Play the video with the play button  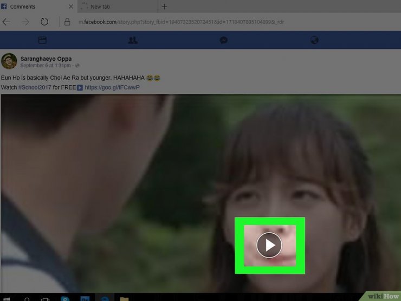[x=269, y=245]
